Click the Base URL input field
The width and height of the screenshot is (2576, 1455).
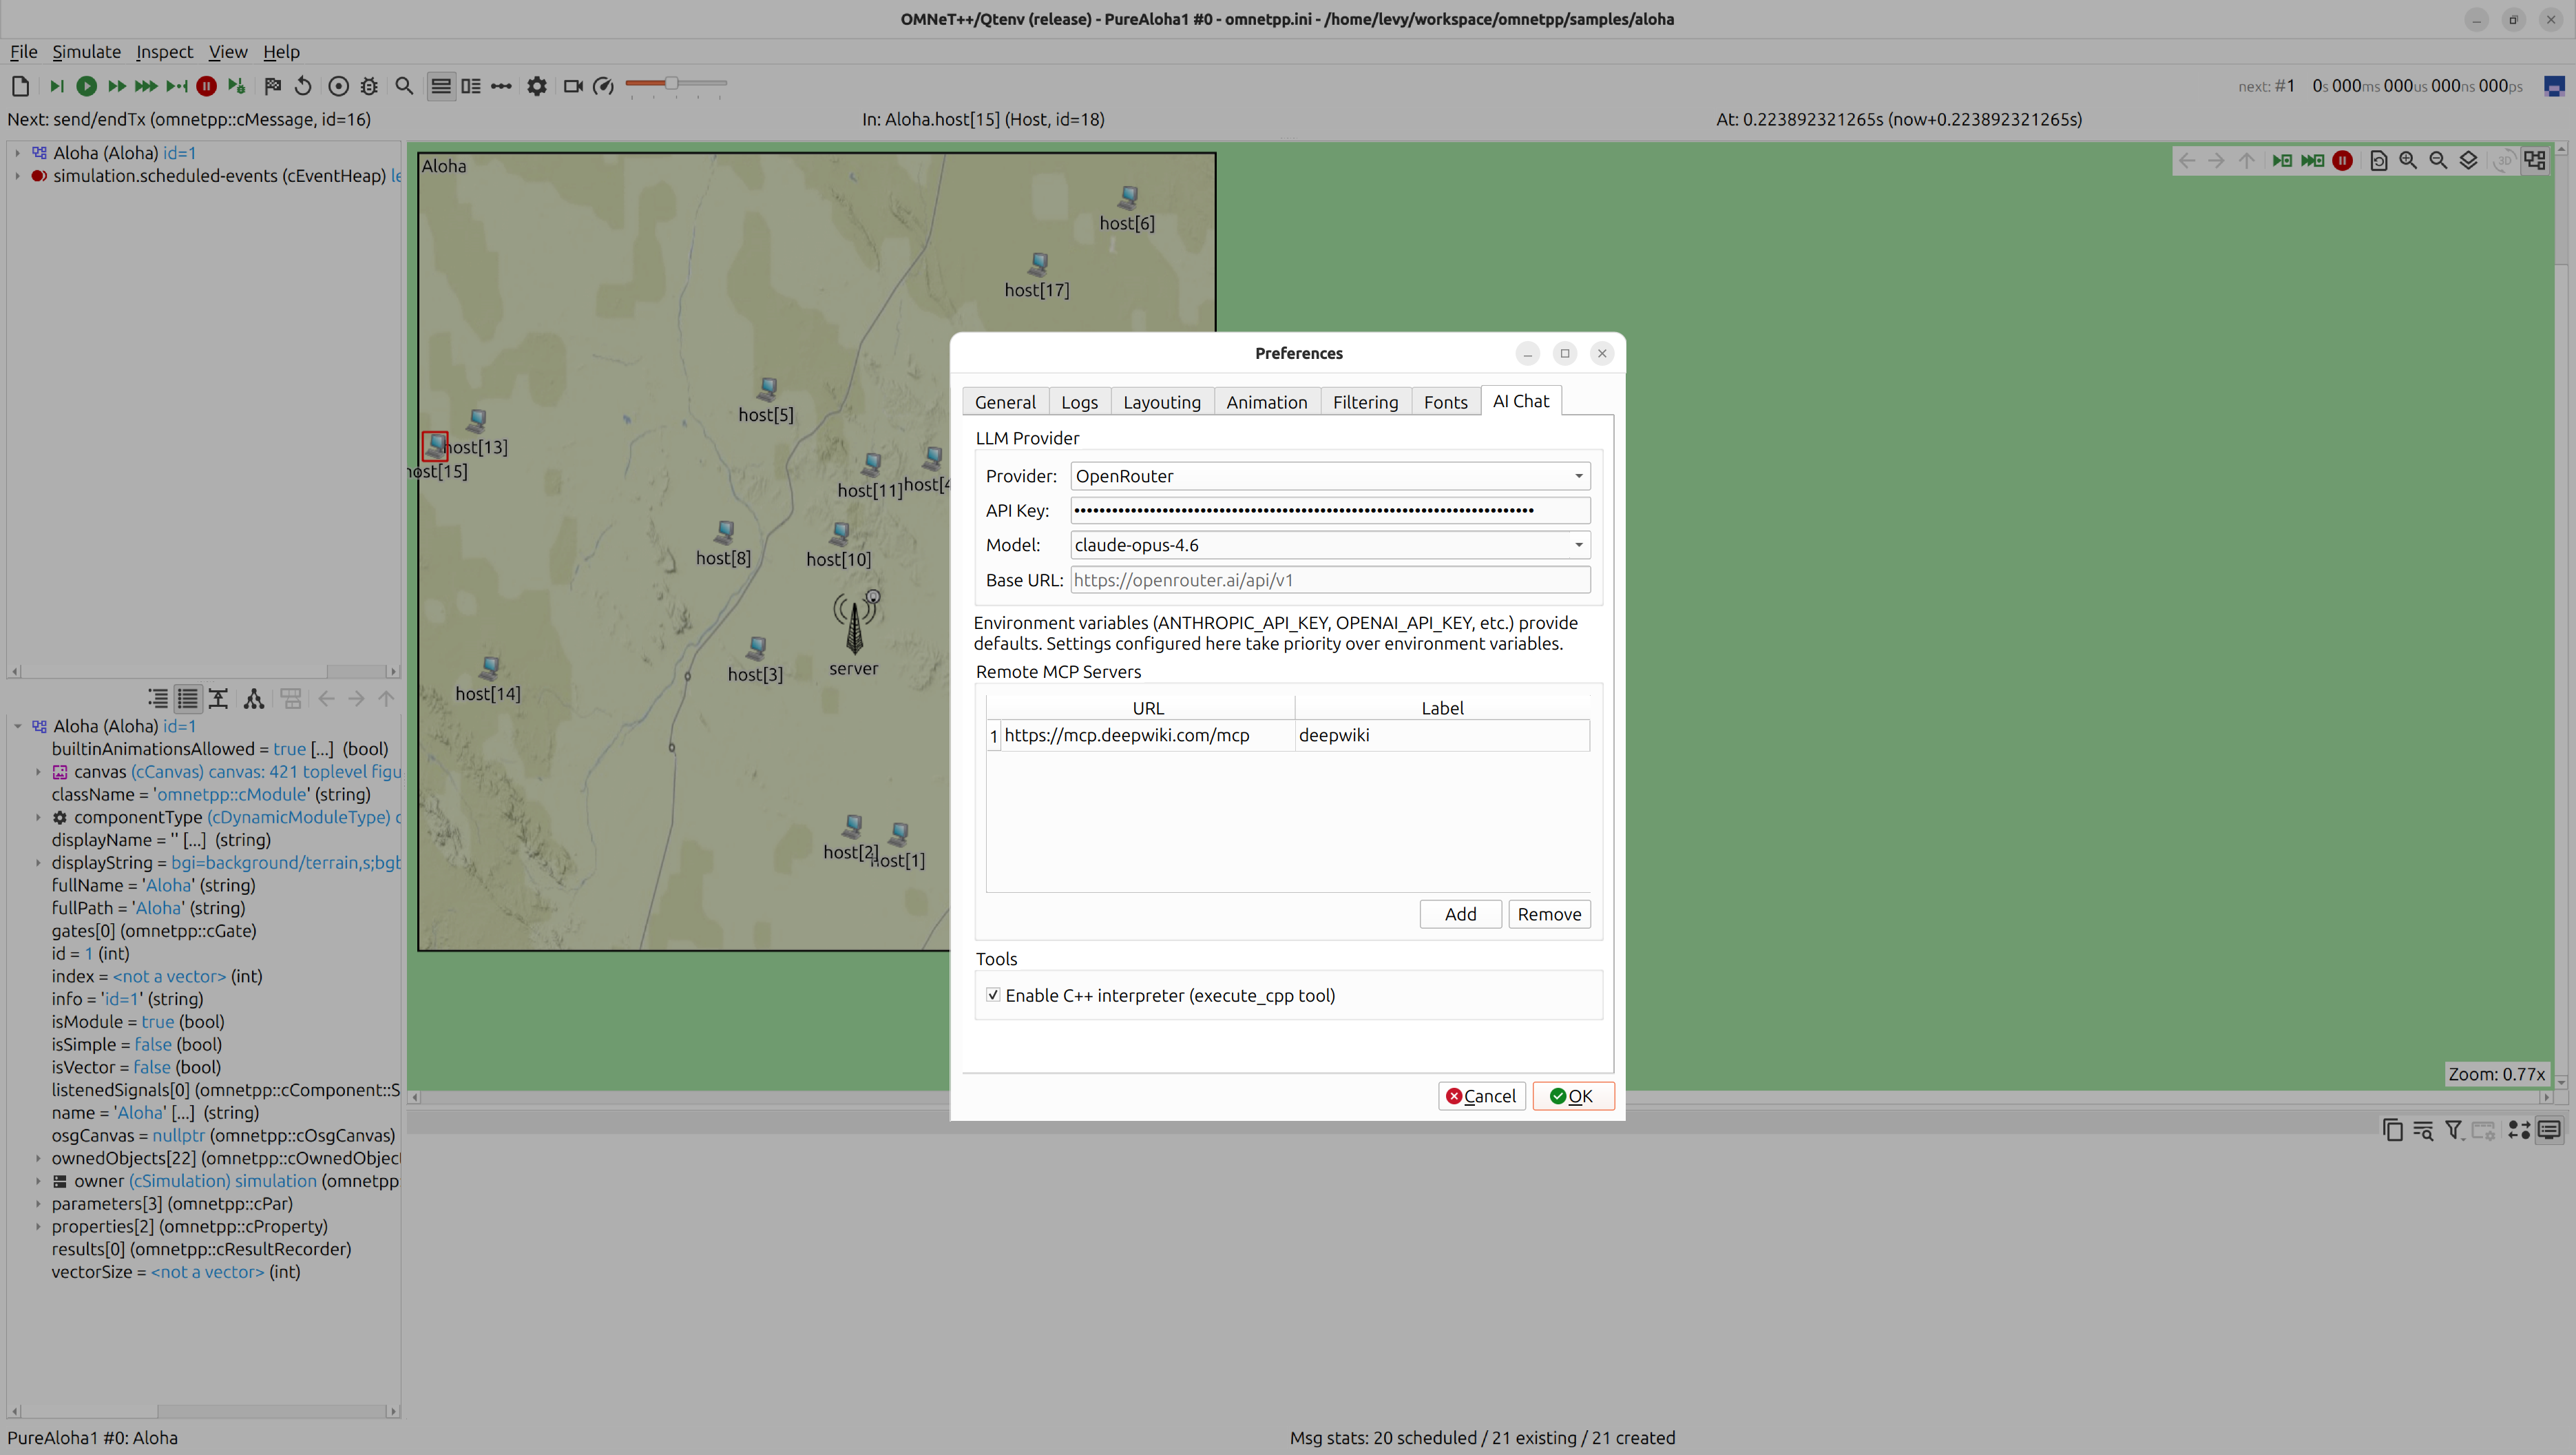point(1330,580)
